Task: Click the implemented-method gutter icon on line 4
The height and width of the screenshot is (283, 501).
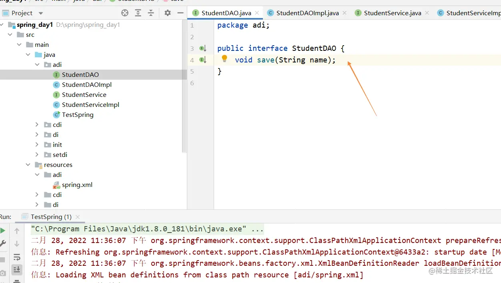Action: click(x=203, y=60)
